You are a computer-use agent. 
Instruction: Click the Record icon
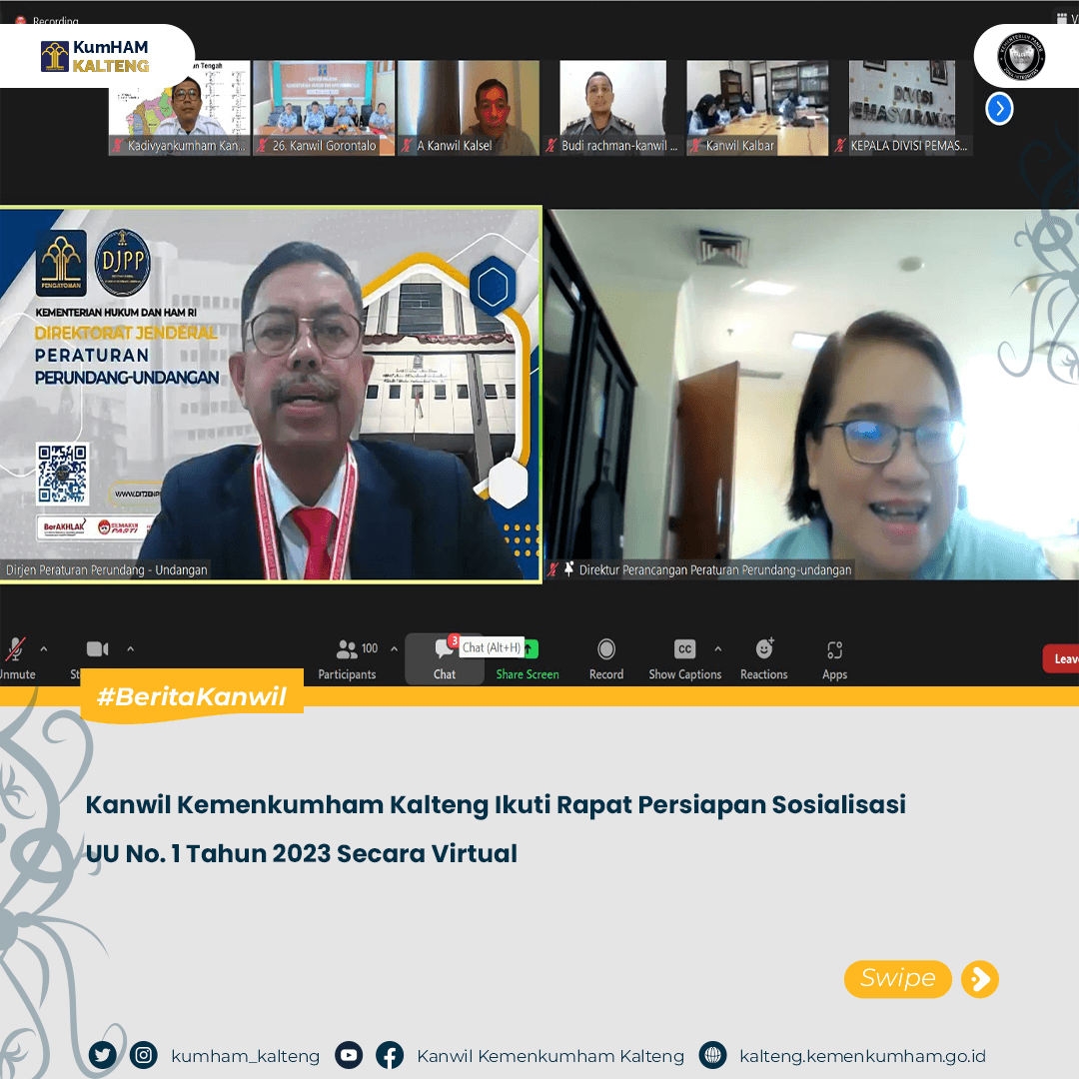point(605,649)
